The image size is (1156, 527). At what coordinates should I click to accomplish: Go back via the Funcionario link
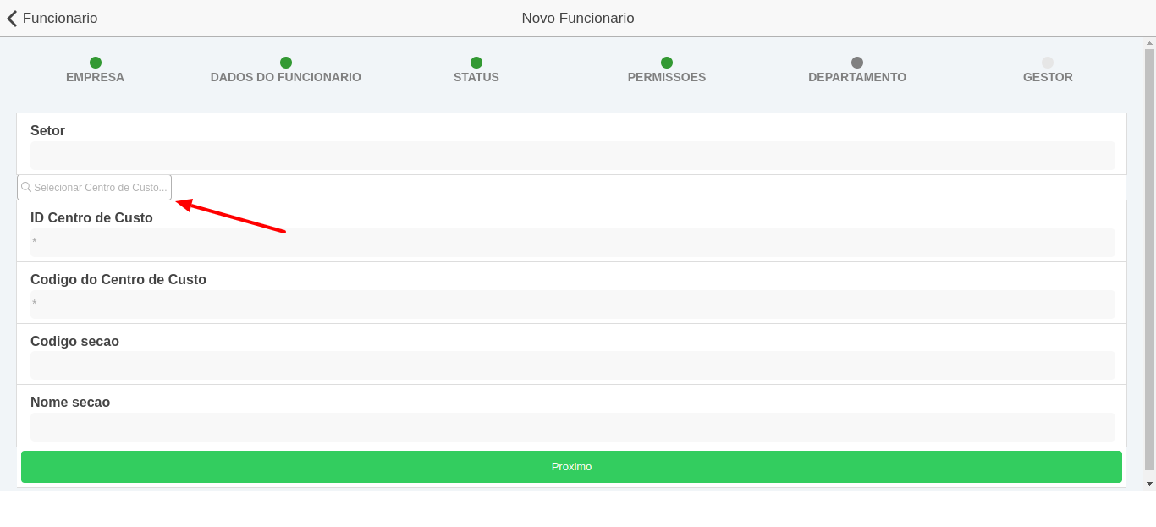[59, 19]
